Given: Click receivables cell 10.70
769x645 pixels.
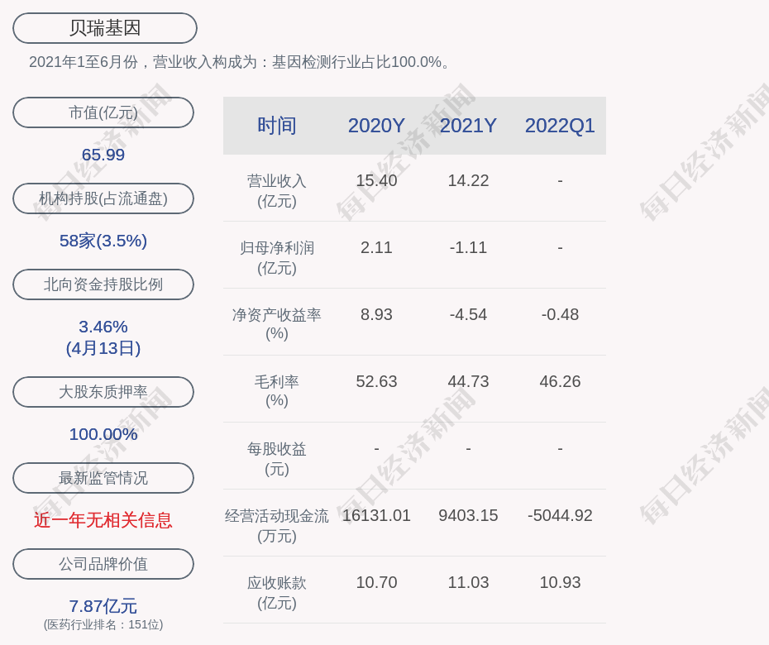Looking at the screenshot, I should (376, 582).
